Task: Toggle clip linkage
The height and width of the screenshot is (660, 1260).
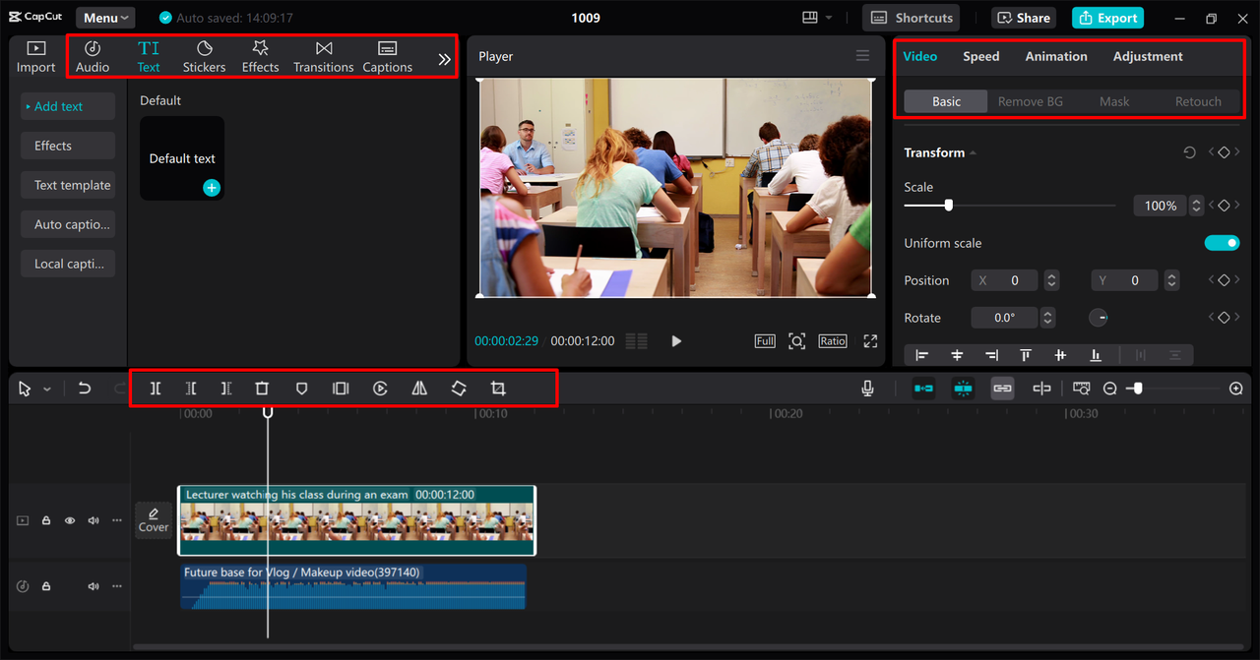Action: [x=1002, y=389]
